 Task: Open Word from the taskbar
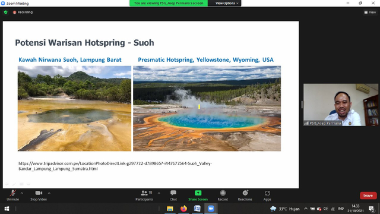click(x=197, y=209)
